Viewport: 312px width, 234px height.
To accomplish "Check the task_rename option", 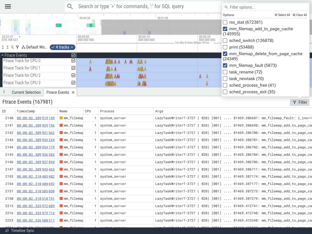I will tap(225, 72).
